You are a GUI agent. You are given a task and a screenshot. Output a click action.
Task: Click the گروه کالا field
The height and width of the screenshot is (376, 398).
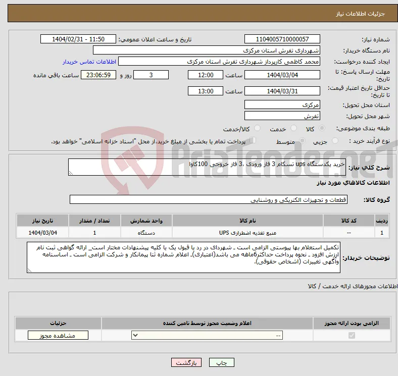pyautogui.click(x=209, y=199)
